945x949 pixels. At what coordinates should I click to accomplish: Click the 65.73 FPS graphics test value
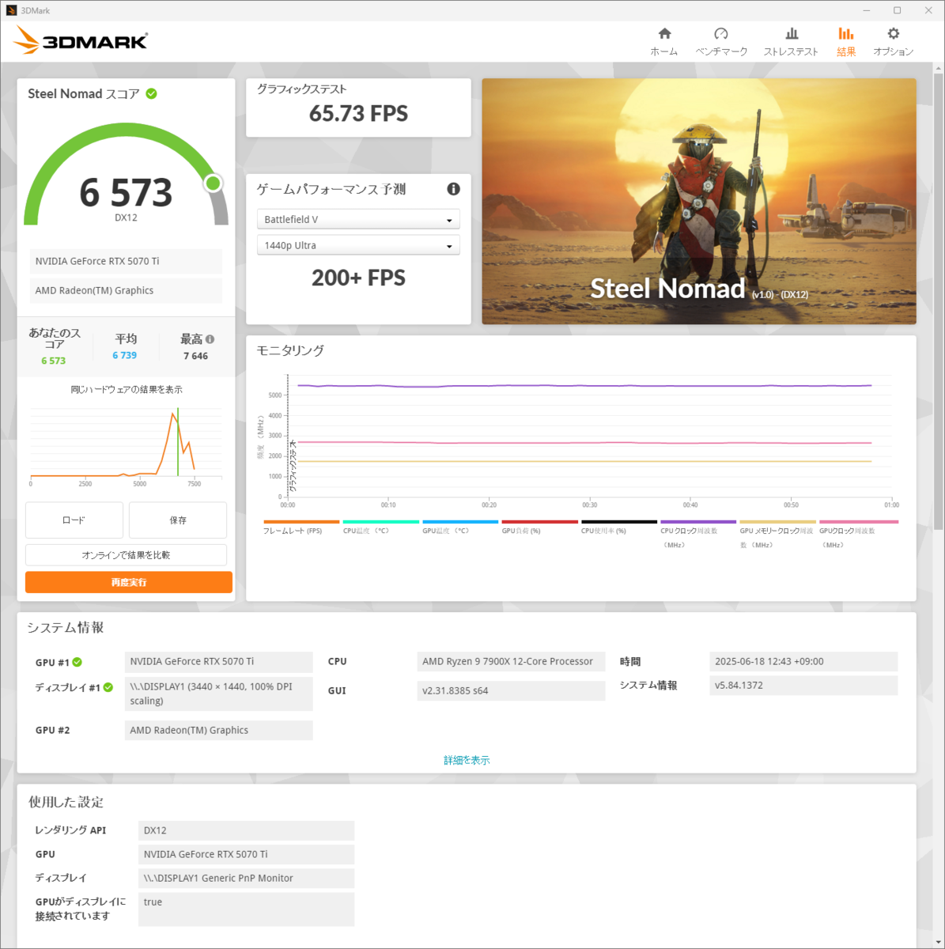(358, 113)
